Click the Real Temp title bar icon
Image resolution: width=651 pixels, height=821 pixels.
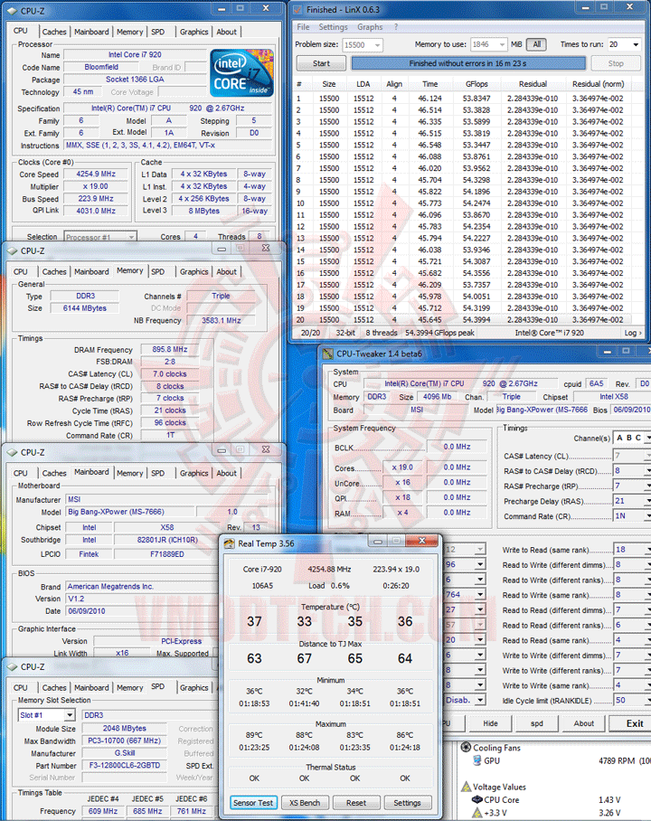230,544
